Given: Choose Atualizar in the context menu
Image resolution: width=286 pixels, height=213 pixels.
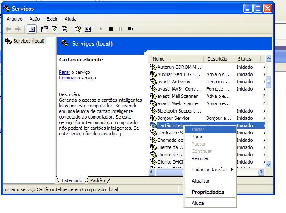Looking at the screenshot, I should (201, 181).
